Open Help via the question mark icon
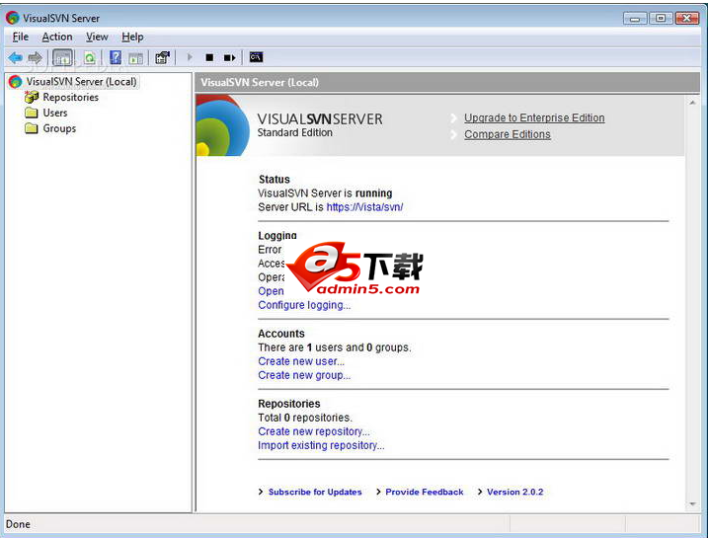Image resolution: width=709 pixels, height=538 pixels. (x=116, y=57)
